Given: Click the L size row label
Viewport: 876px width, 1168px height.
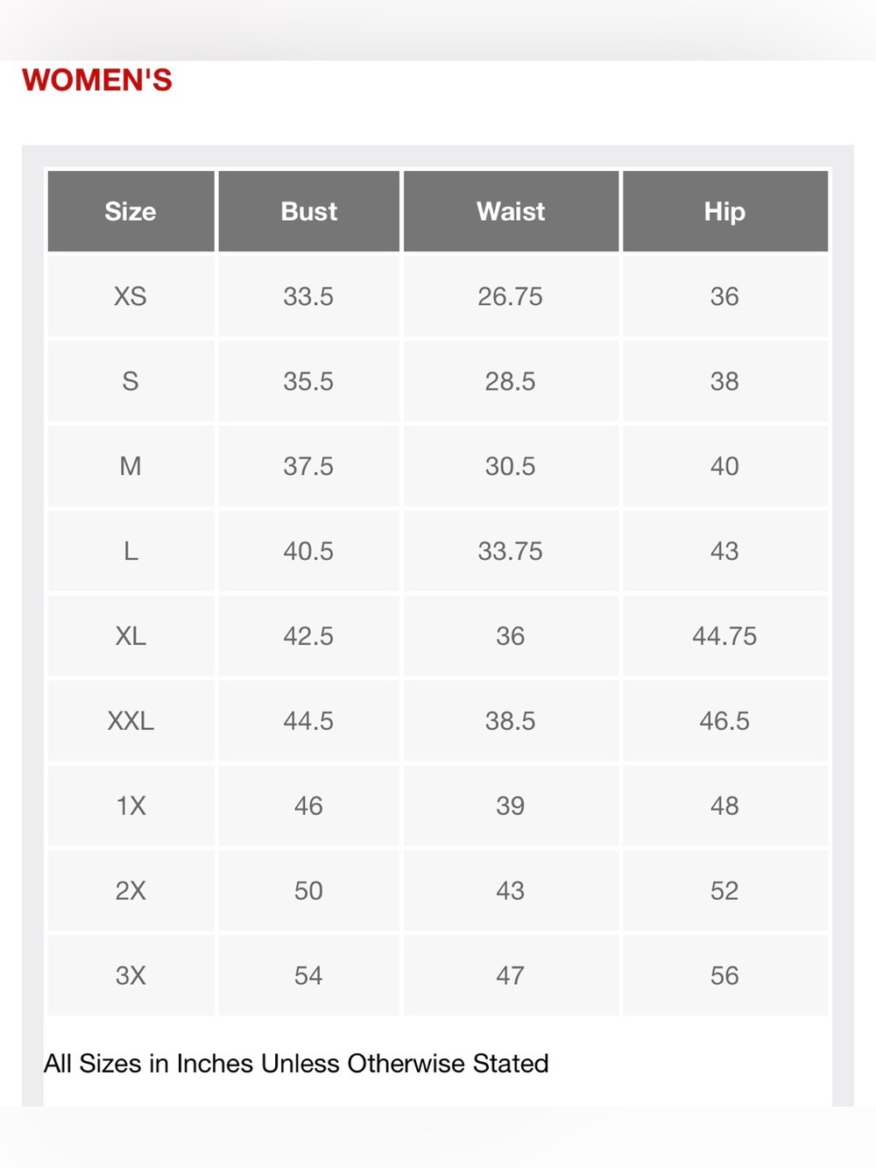Looking at the screenshot, I should 131,551.
